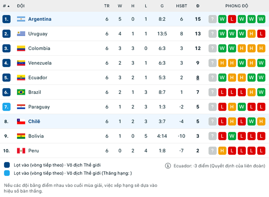This screenshot has height=197, width=269.
Task: Open the Argentina team link
Action: tap(40, 19)
